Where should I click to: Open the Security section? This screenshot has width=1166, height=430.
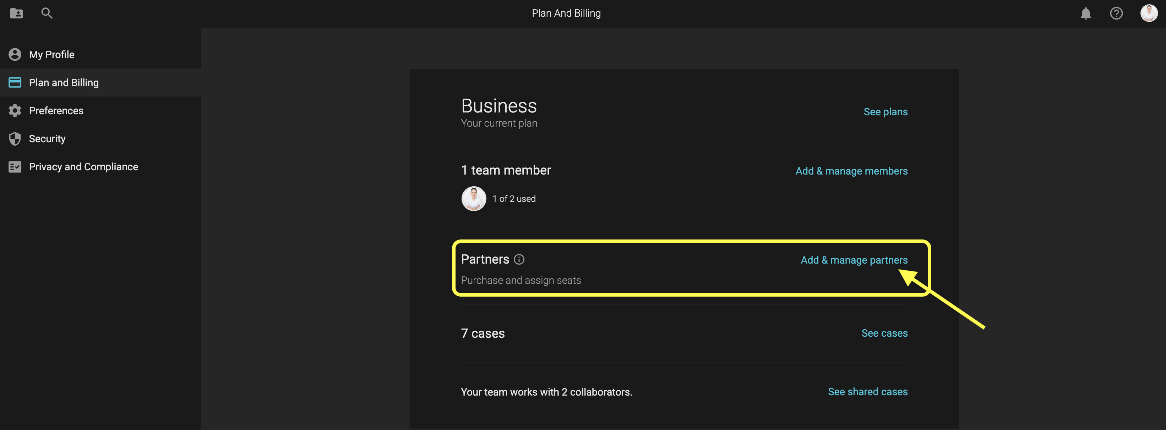click(100, 139)
